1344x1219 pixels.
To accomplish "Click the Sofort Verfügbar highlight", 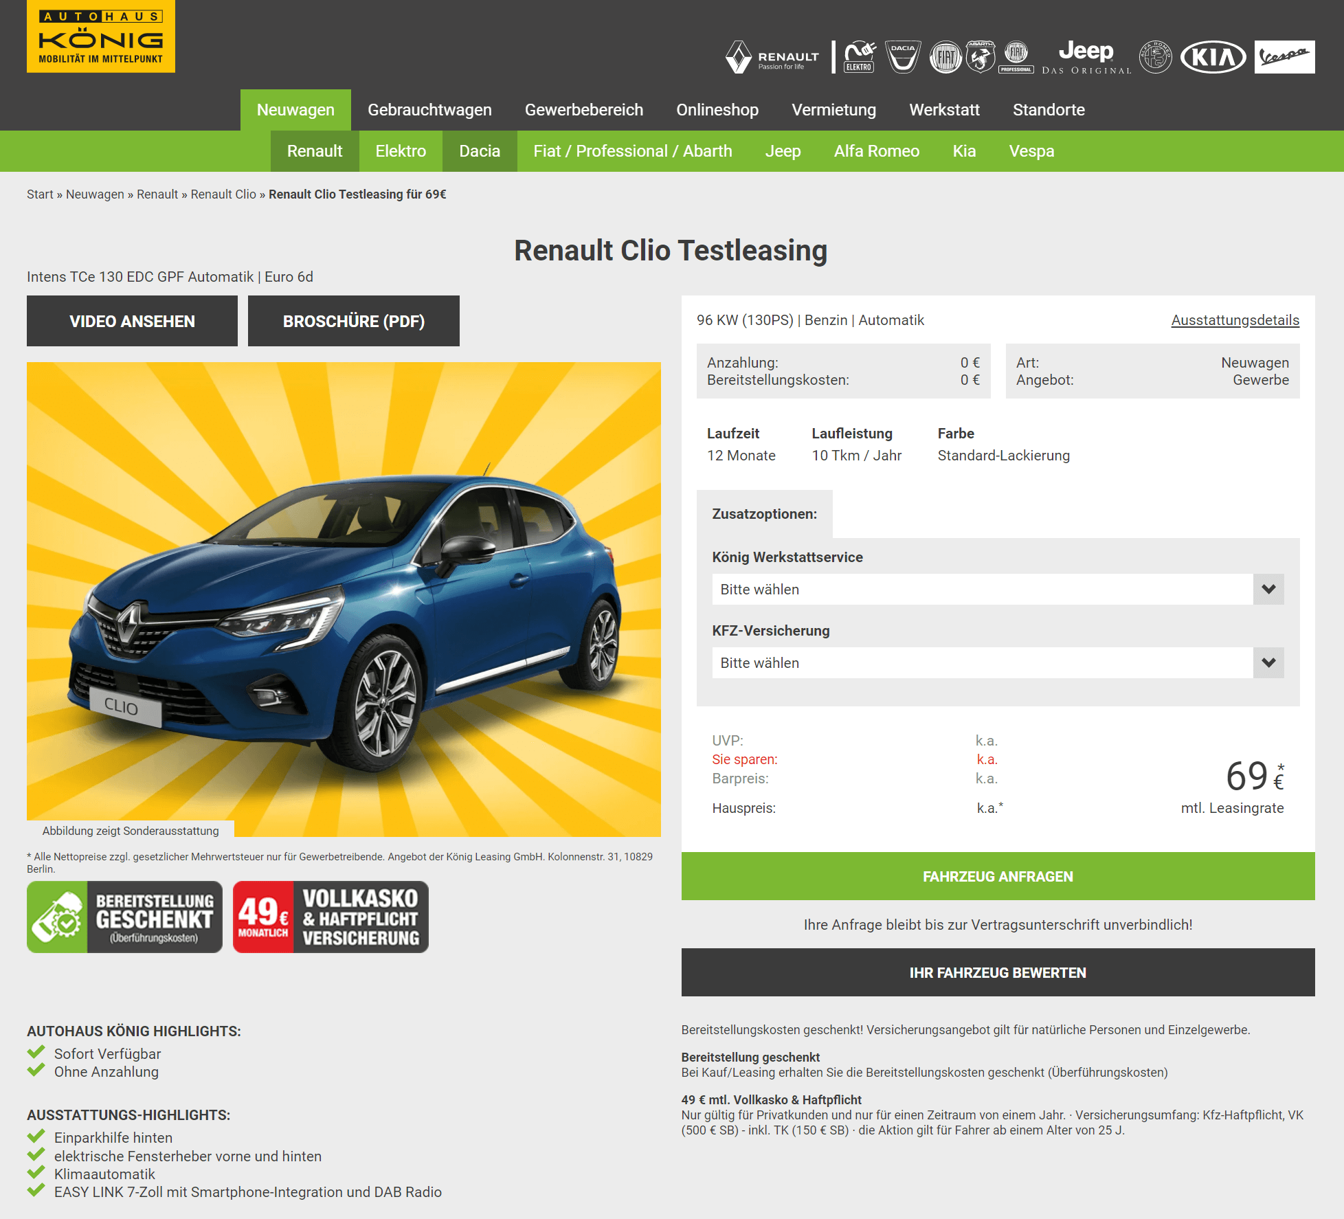I will pyautogui.click(x=107, y=1054).
